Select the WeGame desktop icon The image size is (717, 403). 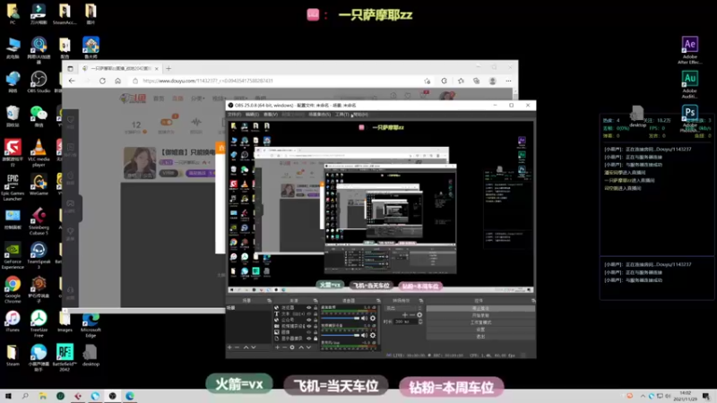(39, 184)
